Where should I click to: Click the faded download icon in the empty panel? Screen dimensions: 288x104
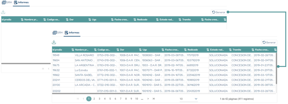coord(3,12)
